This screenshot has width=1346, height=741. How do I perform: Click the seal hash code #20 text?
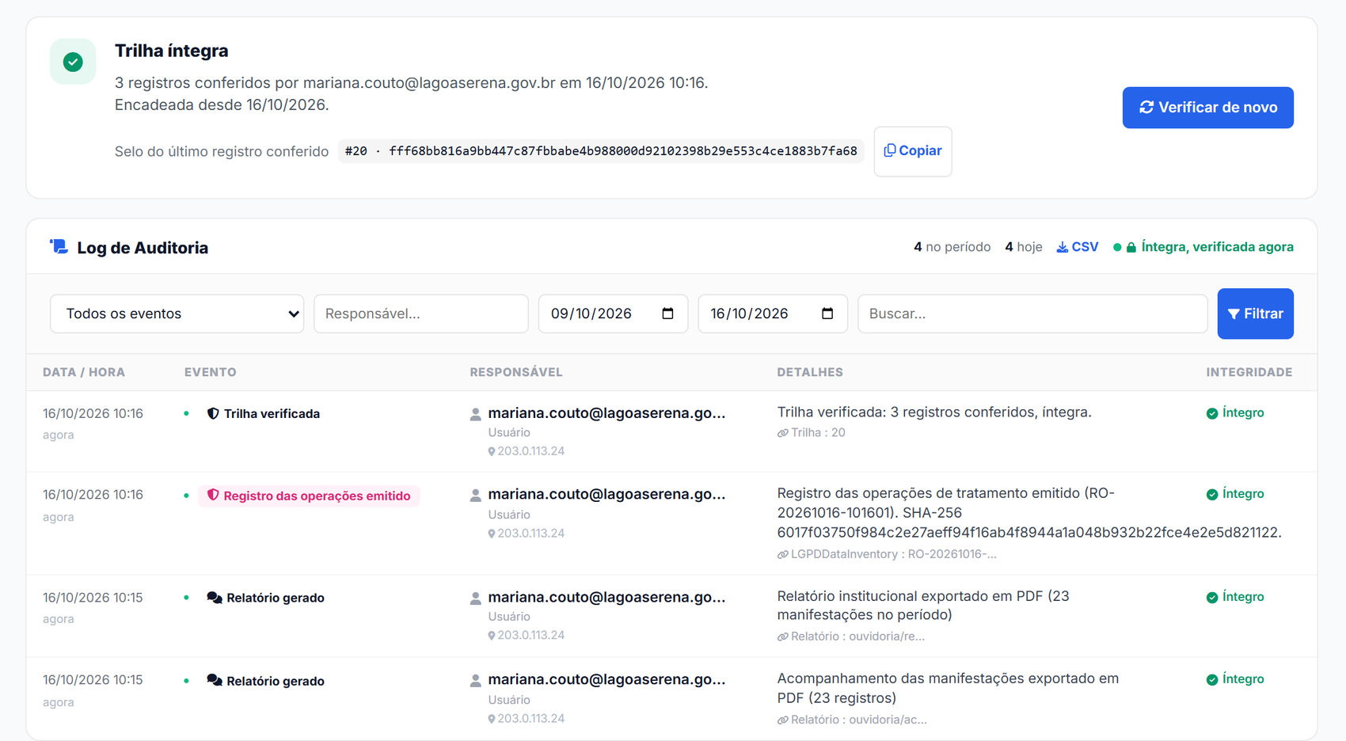[x=601, y=151]
